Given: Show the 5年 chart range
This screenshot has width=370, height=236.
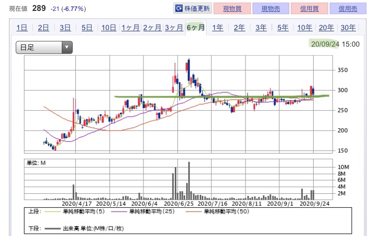Looking at the screenshot, I should tap(283, 28).
